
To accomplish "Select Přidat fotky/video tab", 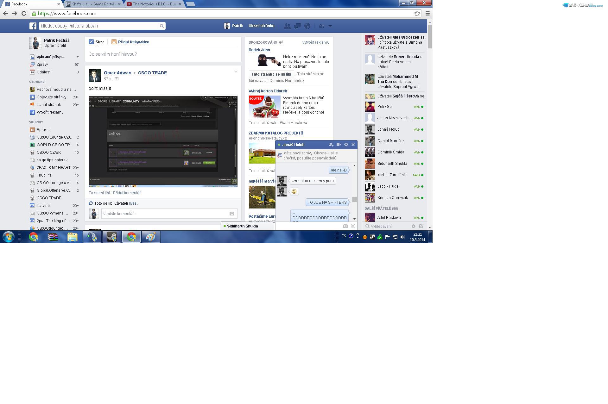I will (x=130, y=42).
